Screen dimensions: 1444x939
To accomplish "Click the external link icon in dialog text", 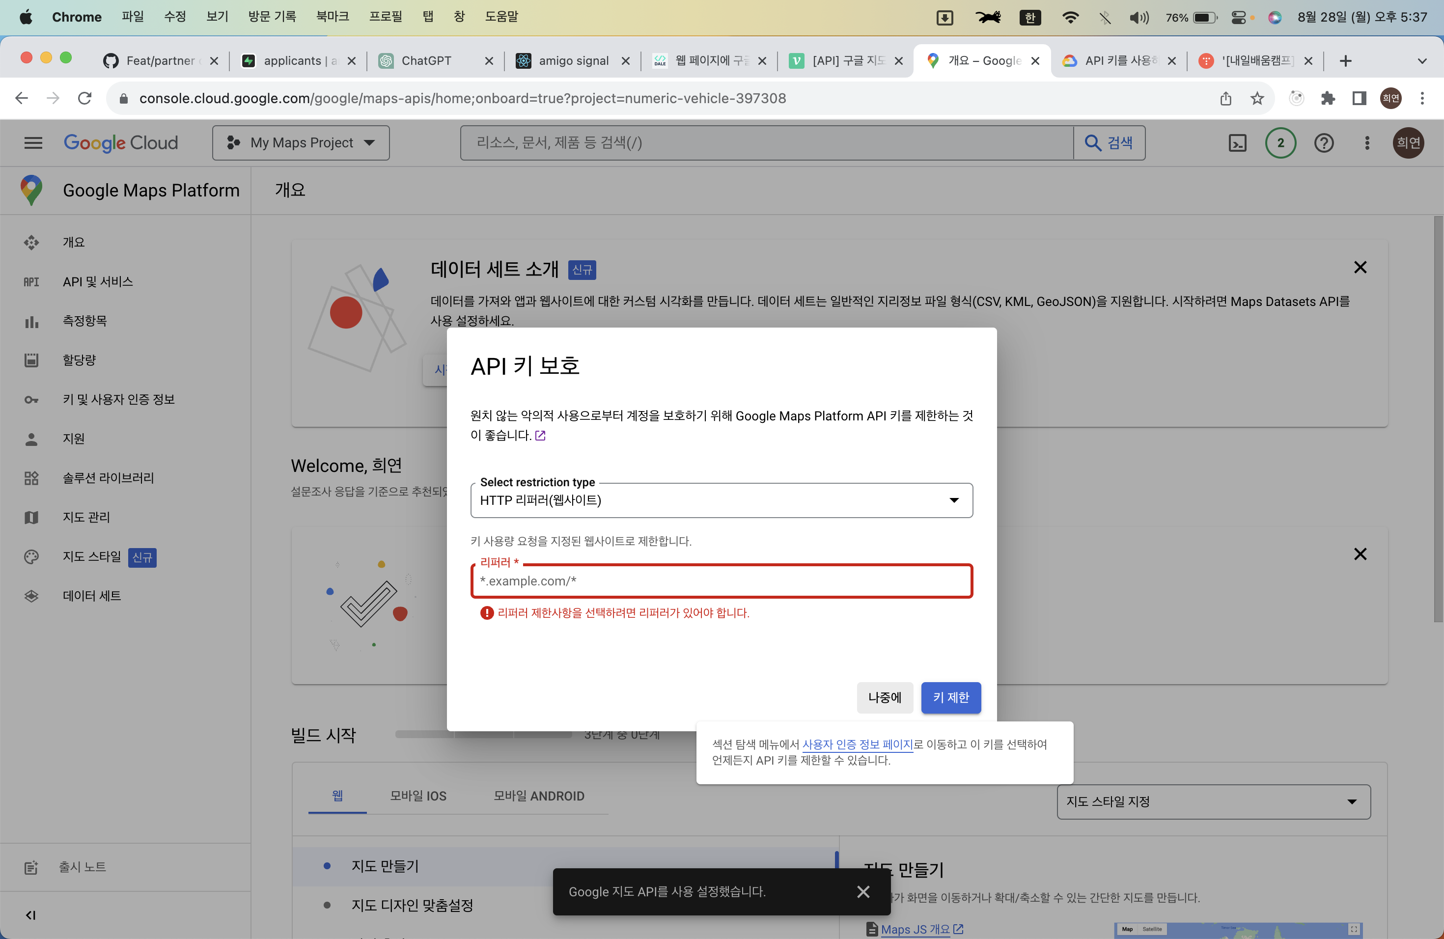I will tap(540, 436).
